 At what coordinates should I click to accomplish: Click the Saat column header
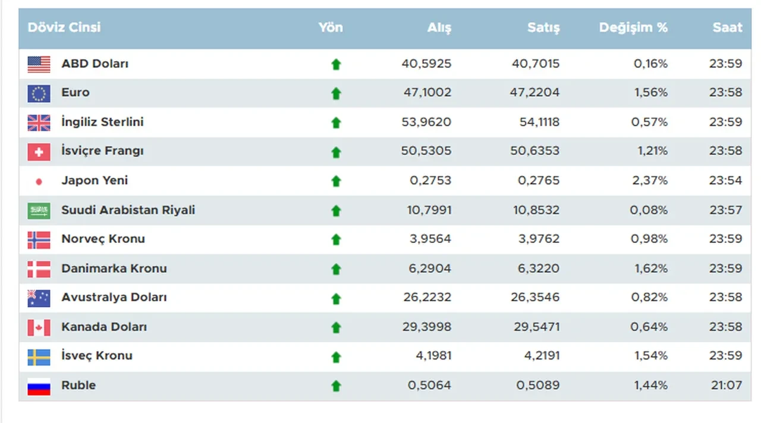727,27
